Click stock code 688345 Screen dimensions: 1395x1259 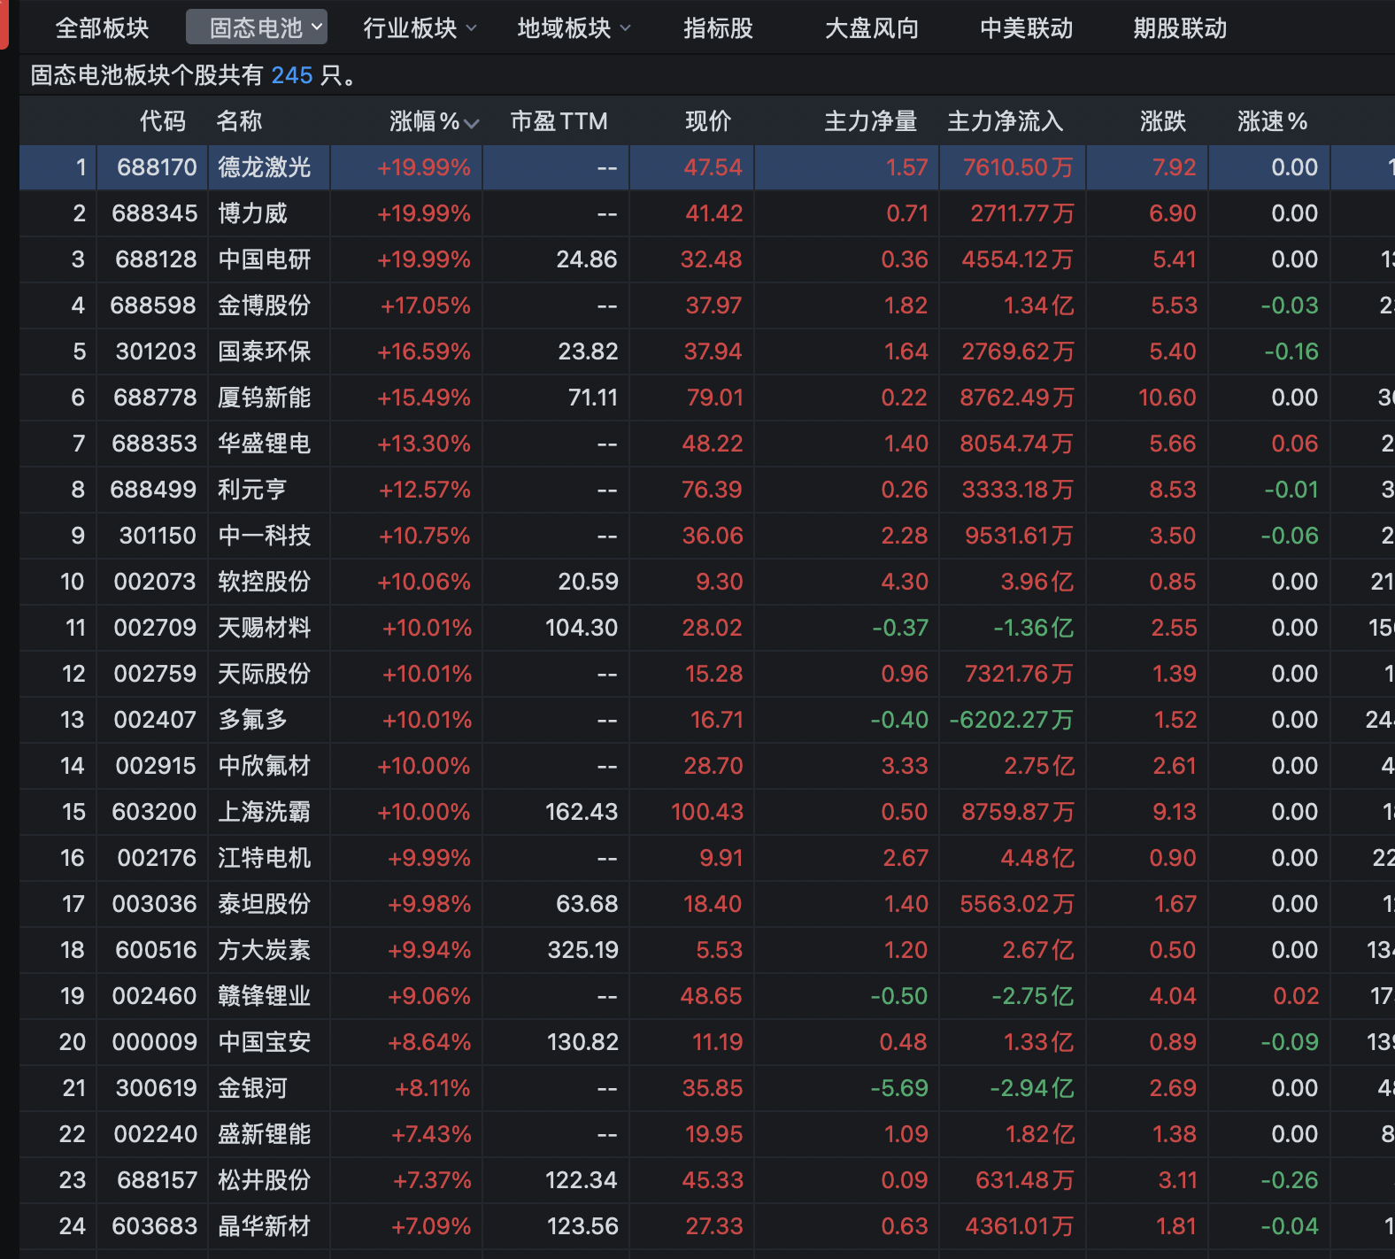[154, 213]
